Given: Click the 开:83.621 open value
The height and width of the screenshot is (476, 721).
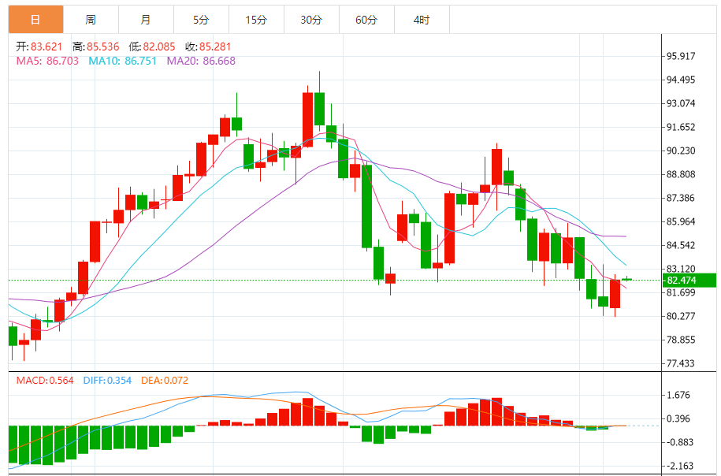Looking at the screenshot, I should point(39,46).
